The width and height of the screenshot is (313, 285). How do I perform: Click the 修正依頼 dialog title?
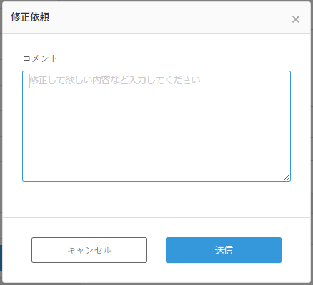tap(30, 17)
